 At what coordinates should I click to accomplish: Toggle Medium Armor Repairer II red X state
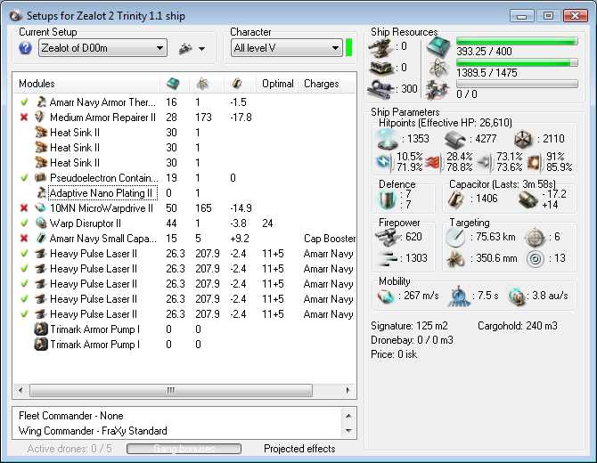[24, 118]
